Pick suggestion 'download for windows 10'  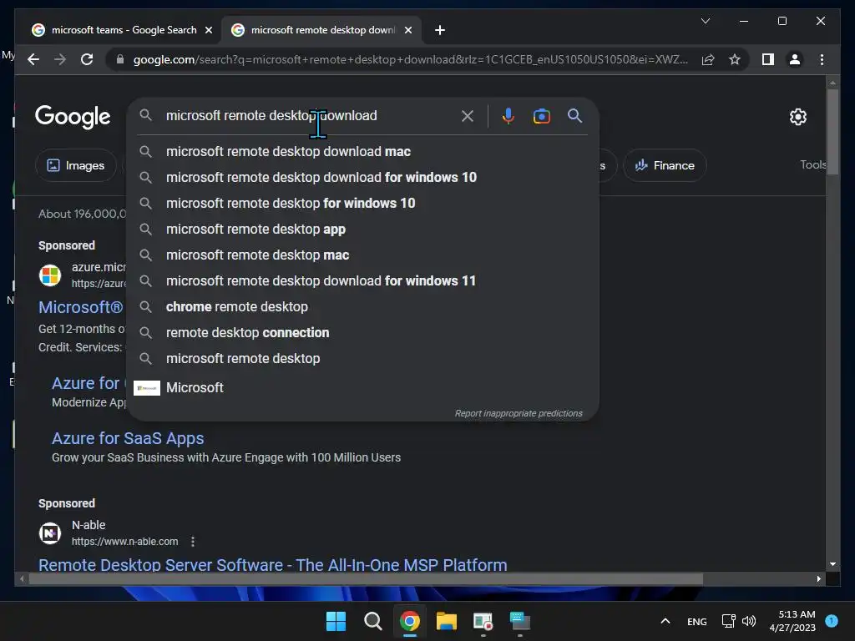tap(362, 177)
